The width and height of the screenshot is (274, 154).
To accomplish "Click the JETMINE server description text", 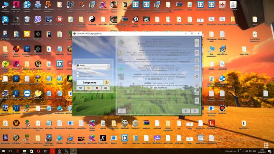I will (x=159, y=86).
